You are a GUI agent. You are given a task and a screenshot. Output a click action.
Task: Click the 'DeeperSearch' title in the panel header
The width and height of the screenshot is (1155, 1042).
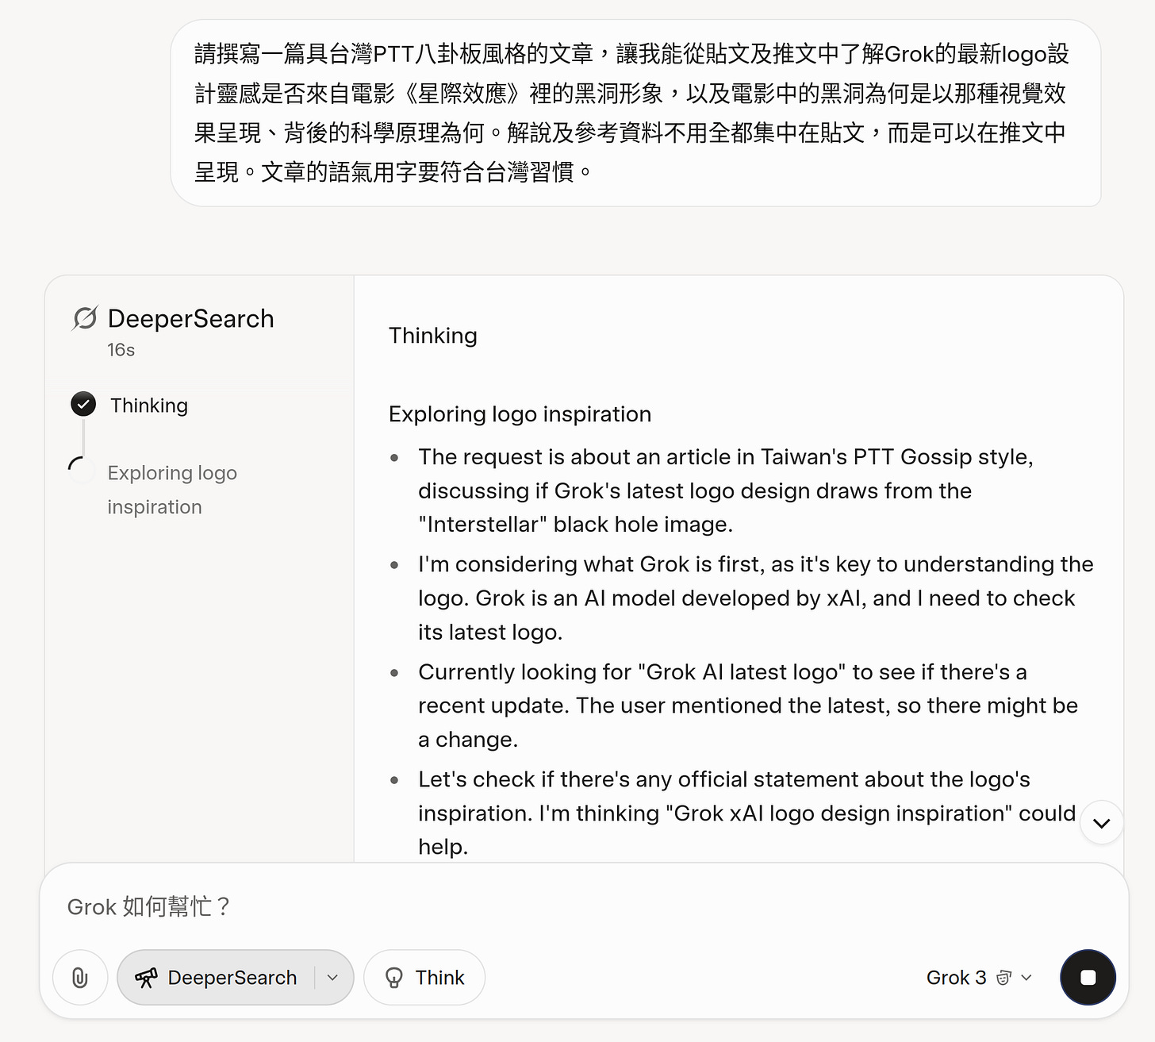click(x=191, y=318)
